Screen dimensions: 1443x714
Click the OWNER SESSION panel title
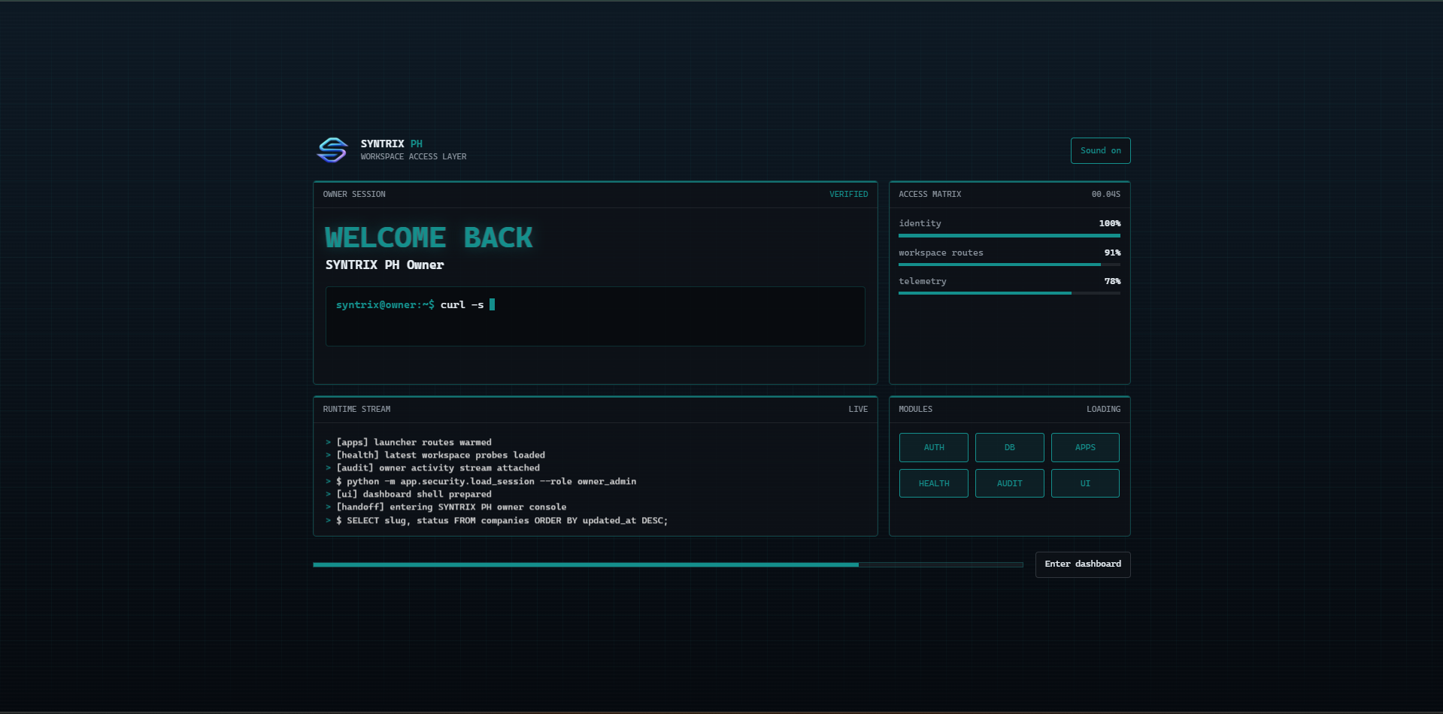point(354,194)
